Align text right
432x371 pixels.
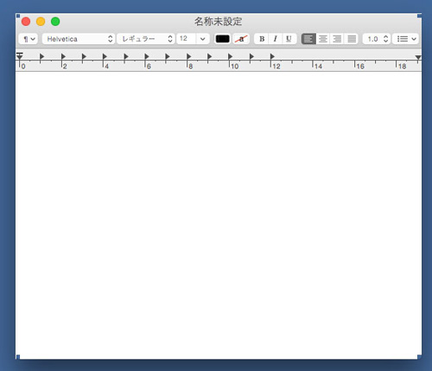point(337,39)
